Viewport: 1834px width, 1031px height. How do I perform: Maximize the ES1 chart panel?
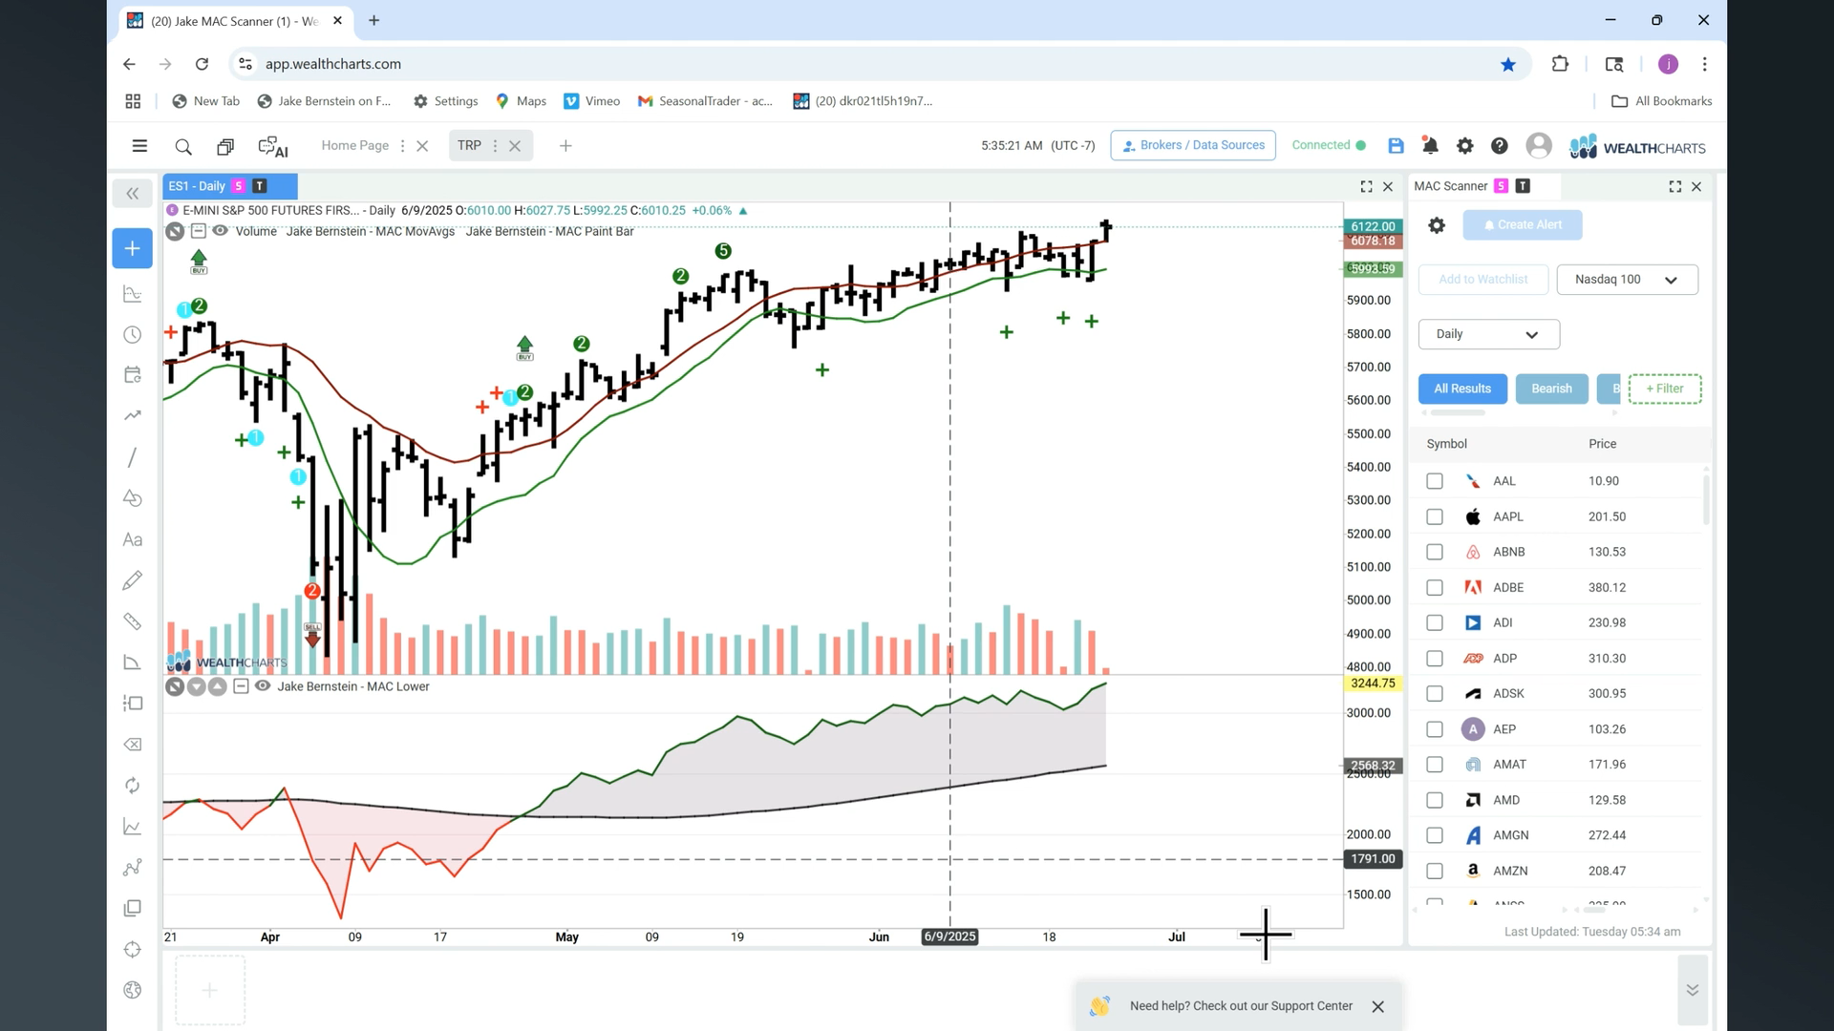[1366, 187]
